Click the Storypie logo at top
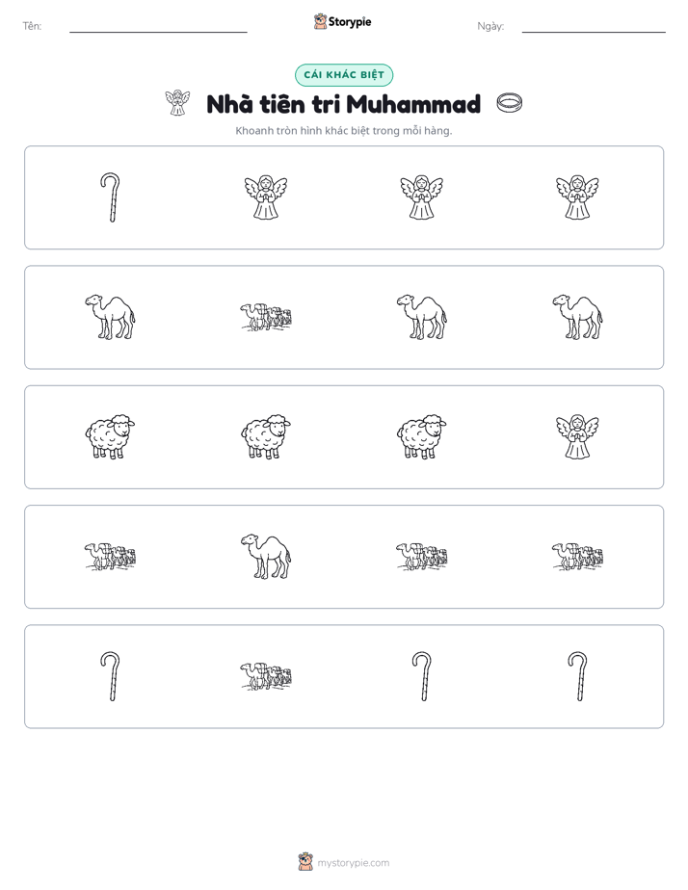Viewport: 688px width, 890px height. [342, 21]
